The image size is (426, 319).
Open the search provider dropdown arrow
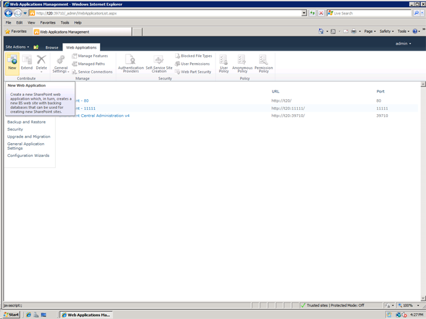coord(422,13)
